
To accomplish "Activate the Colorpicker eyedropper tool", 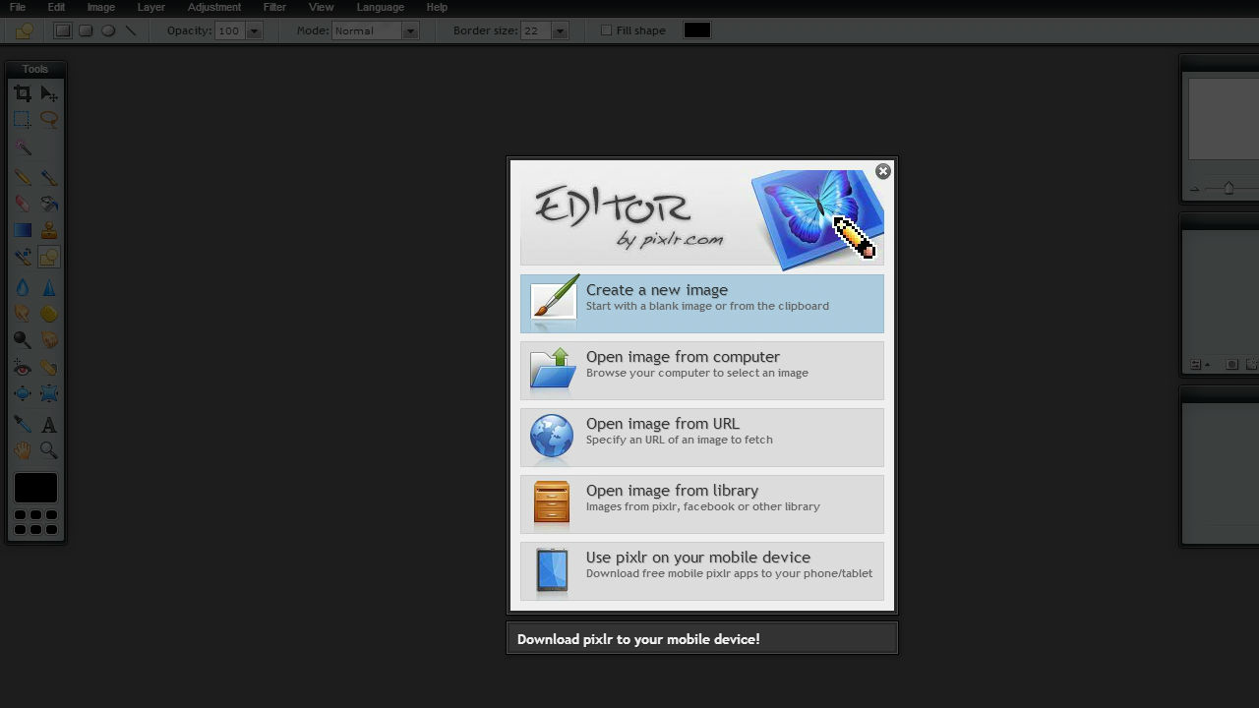I will click(22, 424).
